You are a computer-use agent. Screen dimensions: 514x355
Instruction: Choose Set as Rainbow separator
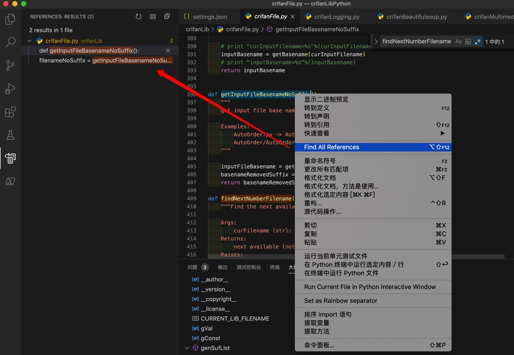tap(373, 301)
